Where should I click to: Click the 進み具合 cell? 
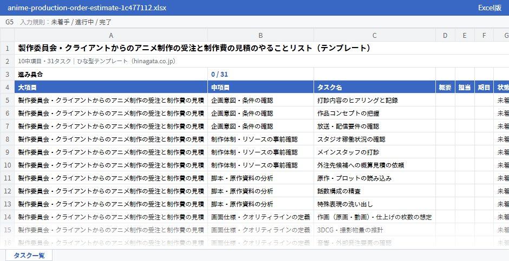click(x=111, y=74)
